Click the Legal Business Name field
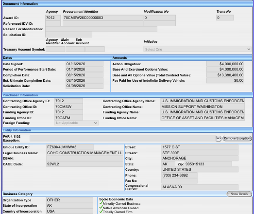The image size is (254, 214). [85, 153]
